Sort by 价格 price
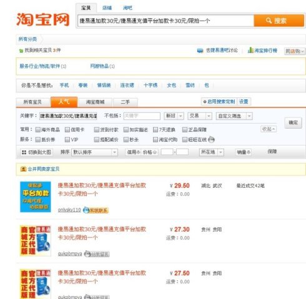 tap(150, 152)
